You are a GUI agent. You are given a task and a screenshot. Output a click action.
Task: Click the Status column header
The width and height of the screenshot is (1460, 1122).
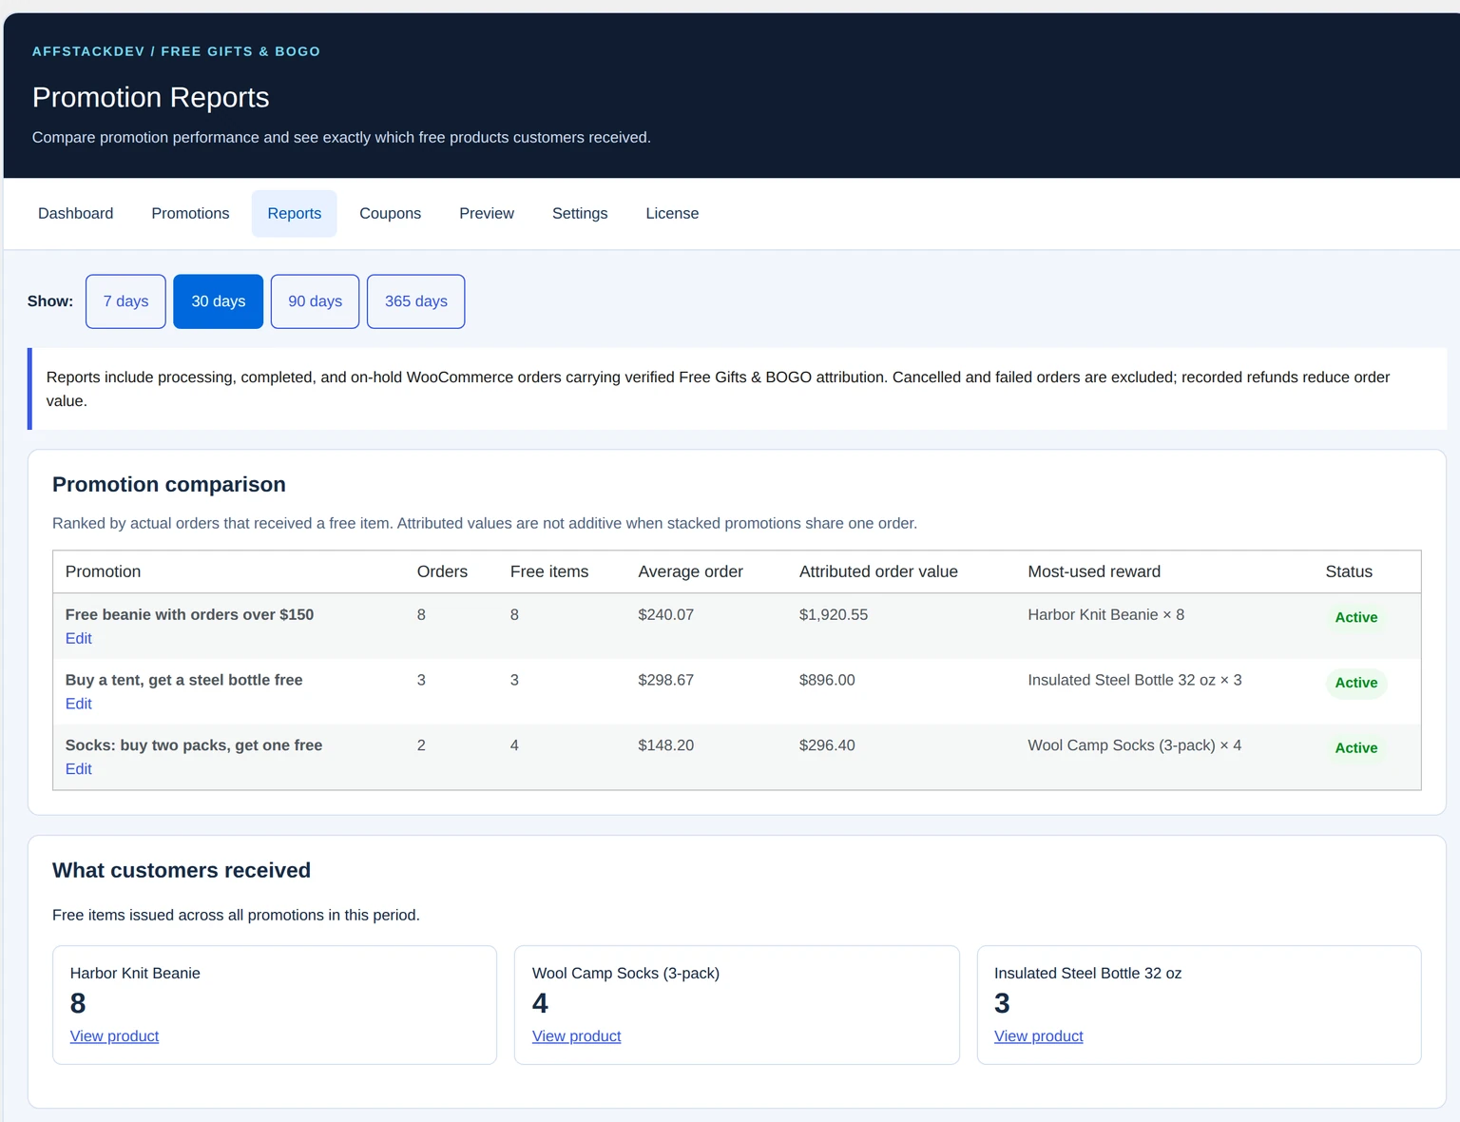coord(1349,571)
